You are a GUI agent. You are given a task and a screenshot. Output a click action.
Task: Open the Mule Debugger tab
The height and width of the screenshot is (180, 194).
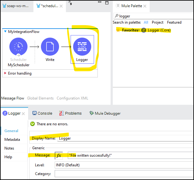click(x=105, y=113)
